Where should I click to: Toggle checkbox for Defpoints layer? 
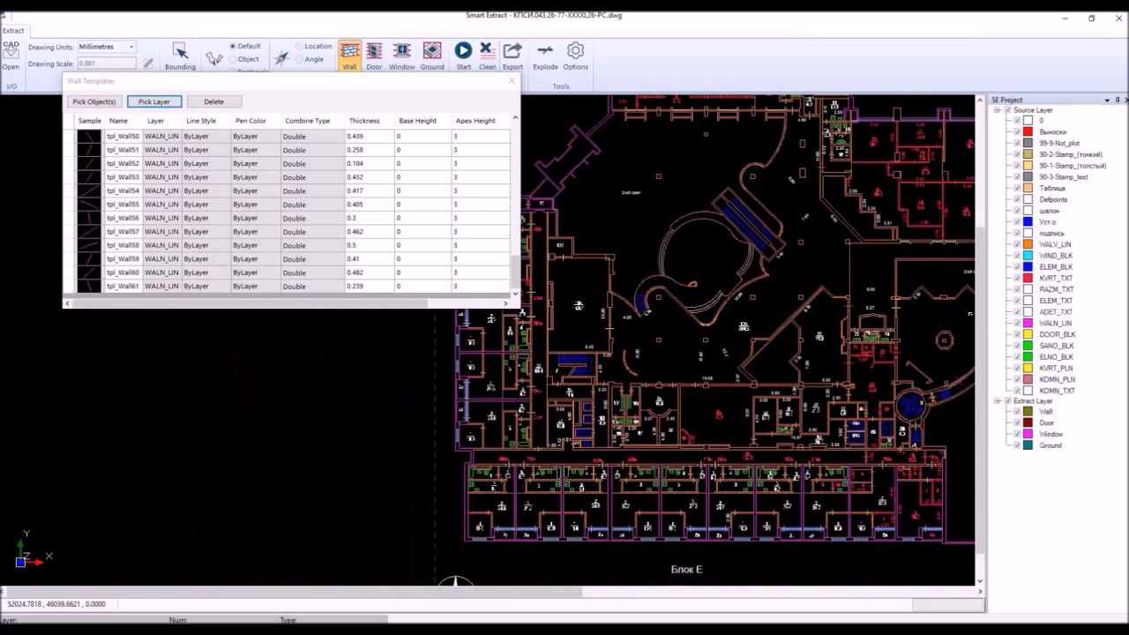(x=1017, y=199)
